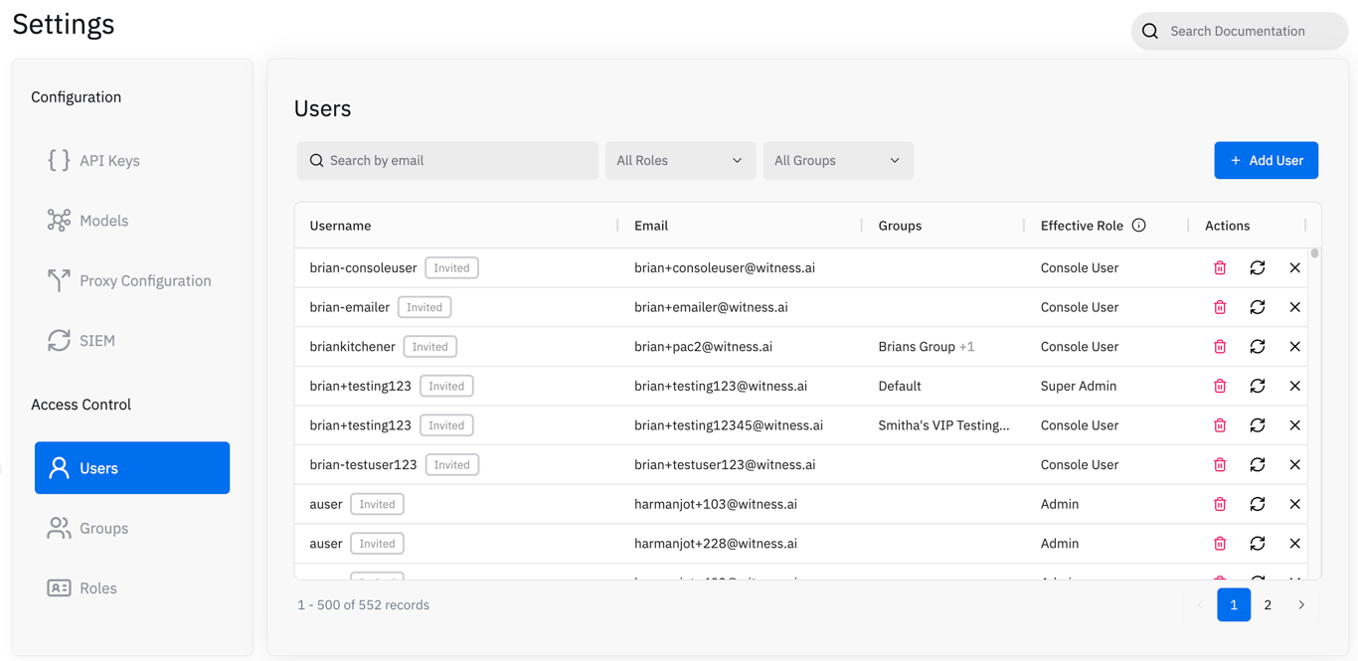1358x661 pixels.
Task: Expand the All Roles dropdown
Action: click(679, 160)
